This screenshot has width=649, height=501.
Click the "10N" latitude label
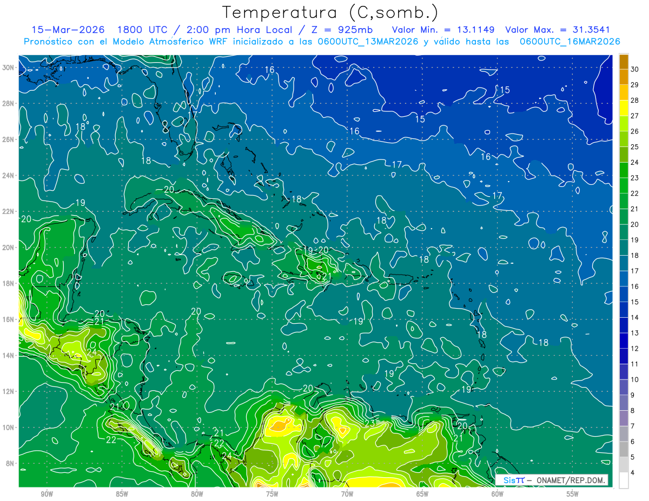[x=9, y=427]
